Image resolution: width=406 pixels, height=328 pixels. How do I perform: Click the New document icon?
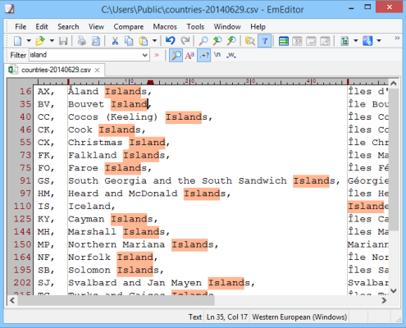[17, 41]
